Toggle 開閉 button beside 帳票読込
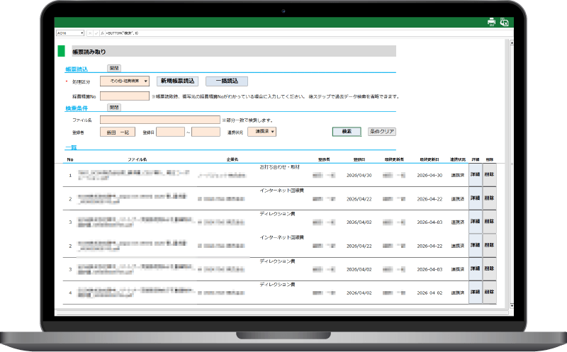The height and width of the screenshot is (352, 567). pos(114,68)
